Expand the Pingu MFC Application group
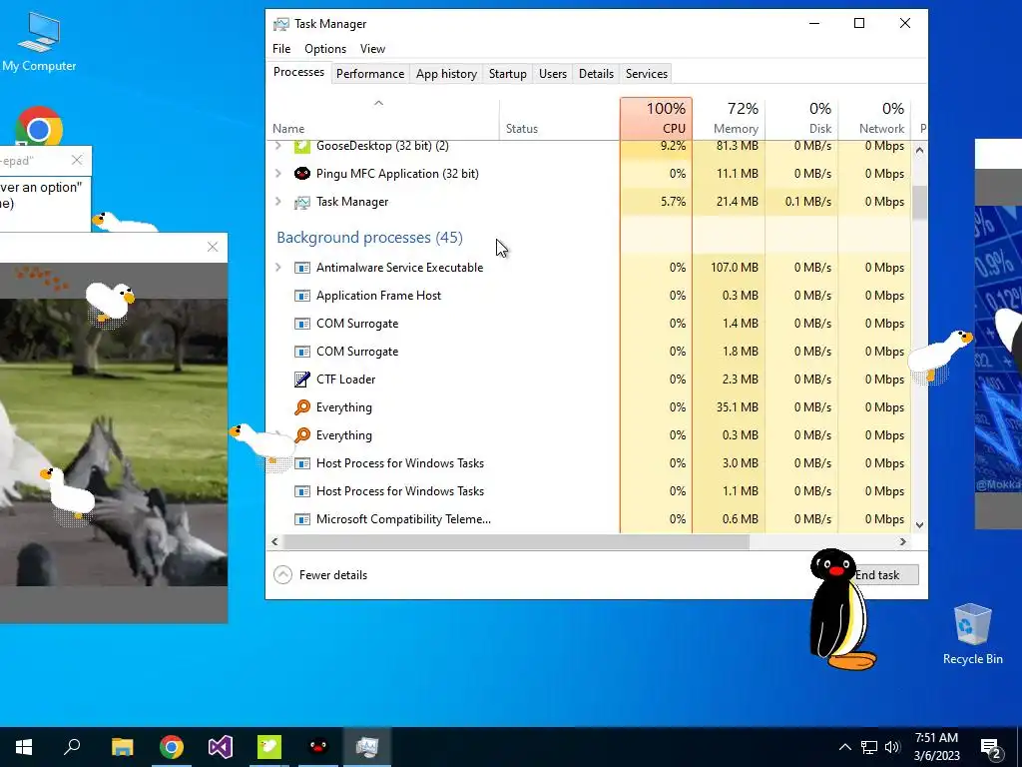1022x767 pixels. pyautogui.click(x=278, y=174)
